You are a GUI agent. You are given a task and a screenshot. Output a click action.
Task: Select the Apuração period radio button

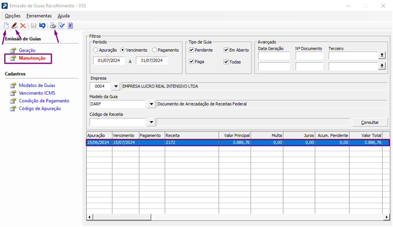[96, 50]
